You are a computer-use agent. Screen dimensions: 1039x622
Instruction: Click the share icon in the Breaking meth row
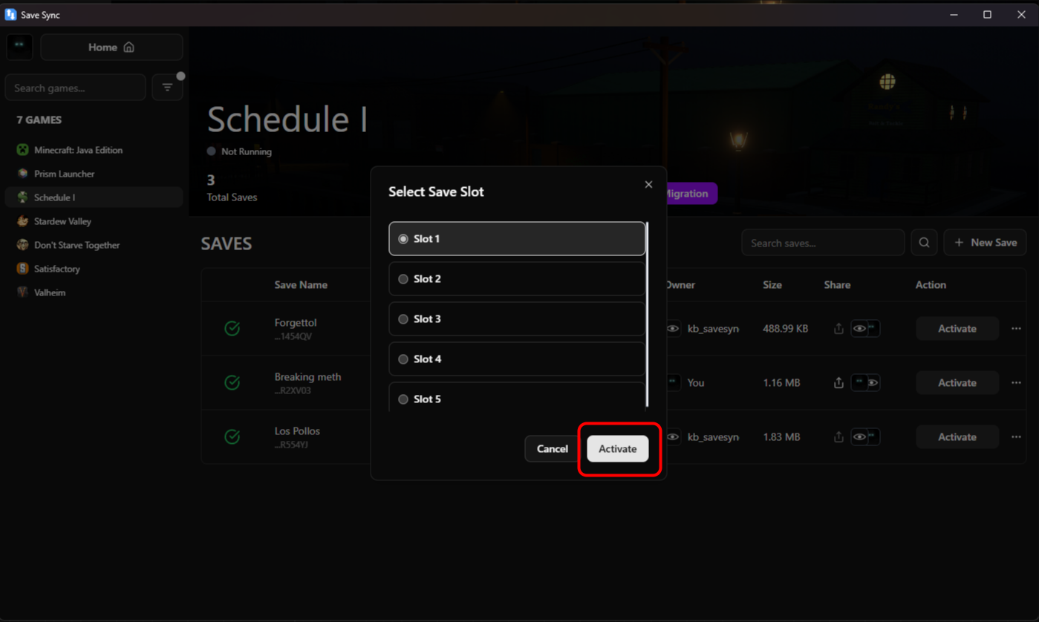838,382
